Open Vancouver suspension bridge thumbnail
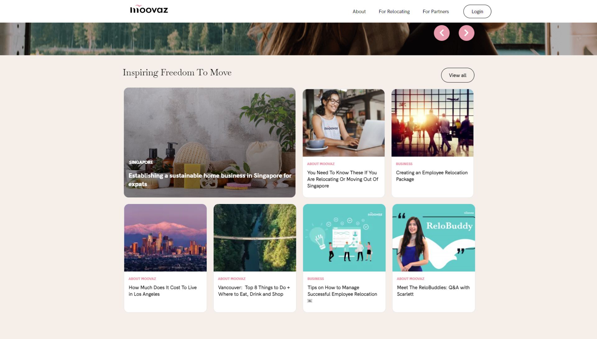 tap(255, 238)
